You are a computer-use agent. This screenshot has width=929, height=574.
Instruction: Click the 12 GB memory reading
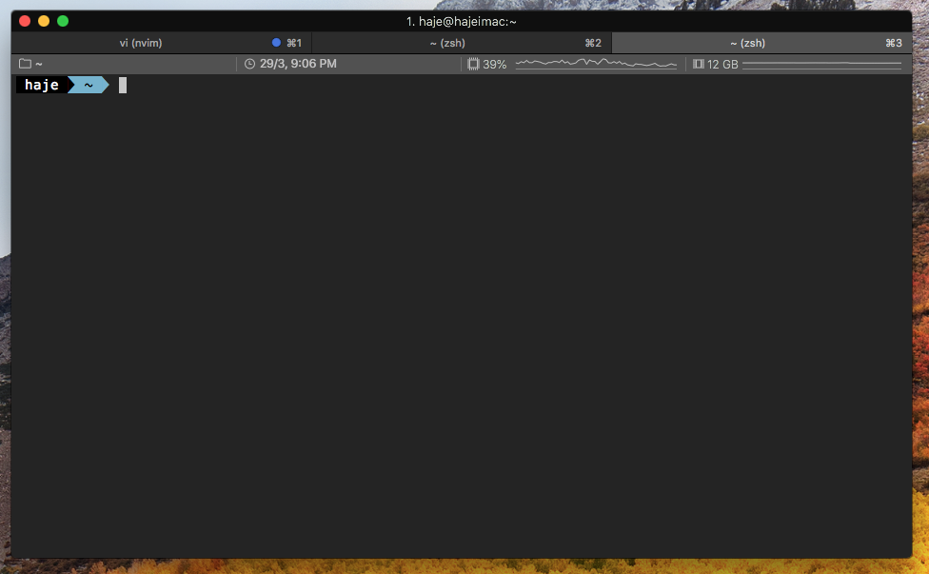click(x=722, y=64)
